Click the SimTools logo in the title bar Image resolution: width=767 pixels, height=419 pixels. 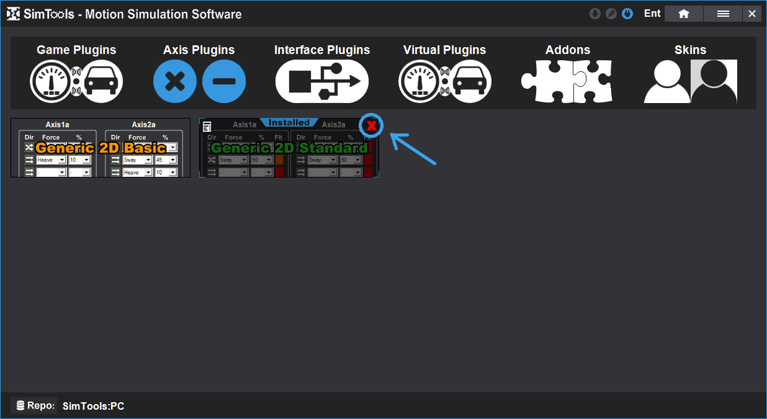pyautogui.click(x=13, y=14)
